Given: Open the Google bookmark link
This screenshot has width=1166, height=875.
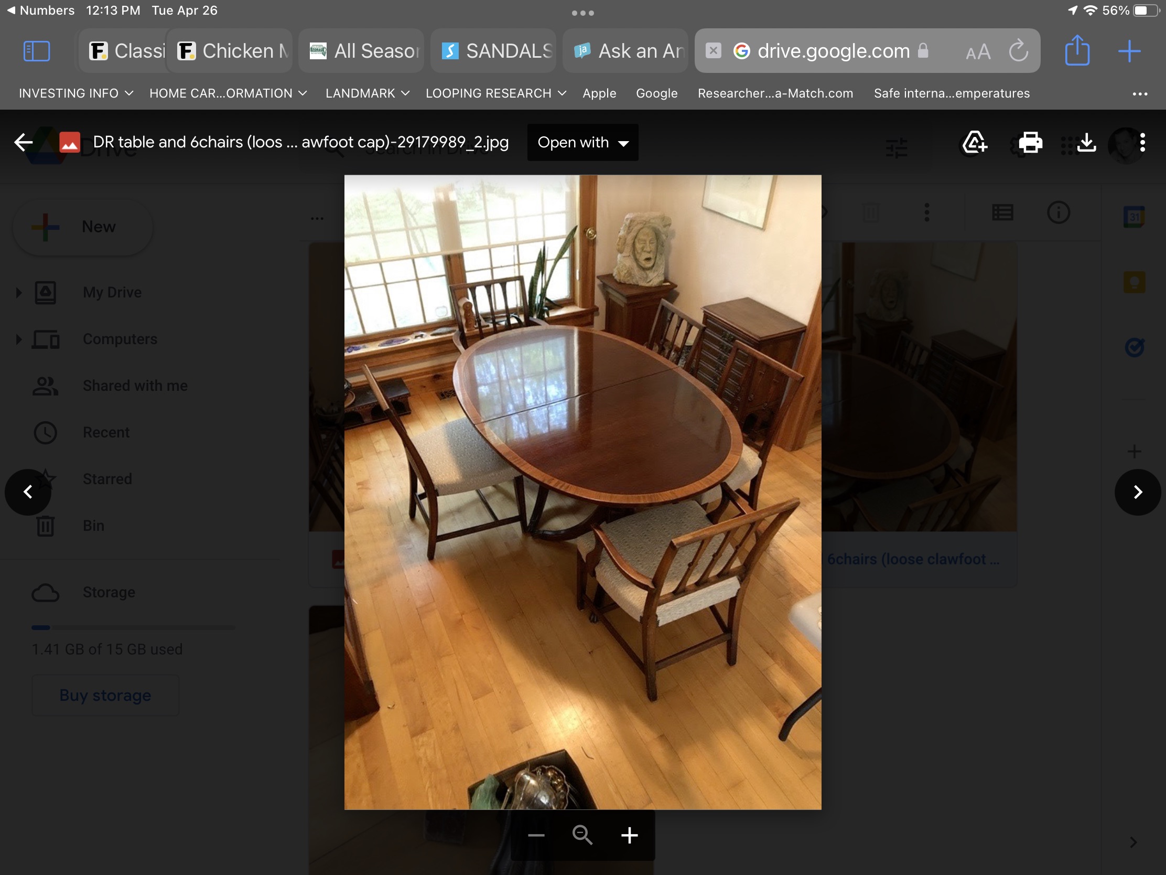Looking at the screenshot, I should coord(656,93).
